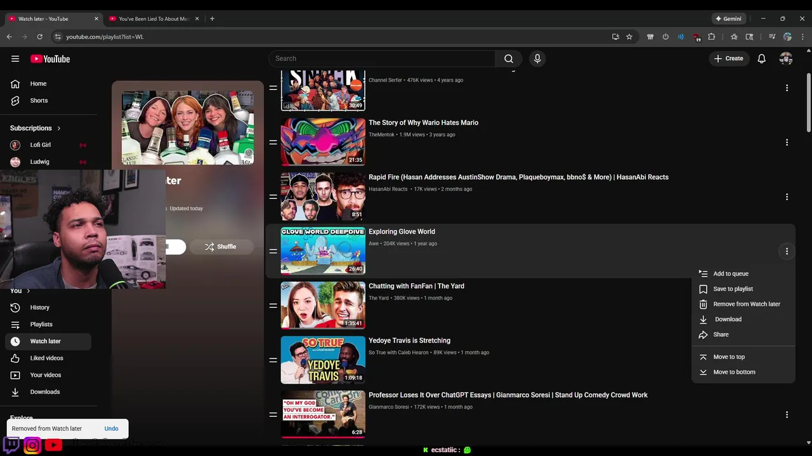Switch to 'You've Been Lied To' tab
Screen dimensions: 812x456
point(154,19)
